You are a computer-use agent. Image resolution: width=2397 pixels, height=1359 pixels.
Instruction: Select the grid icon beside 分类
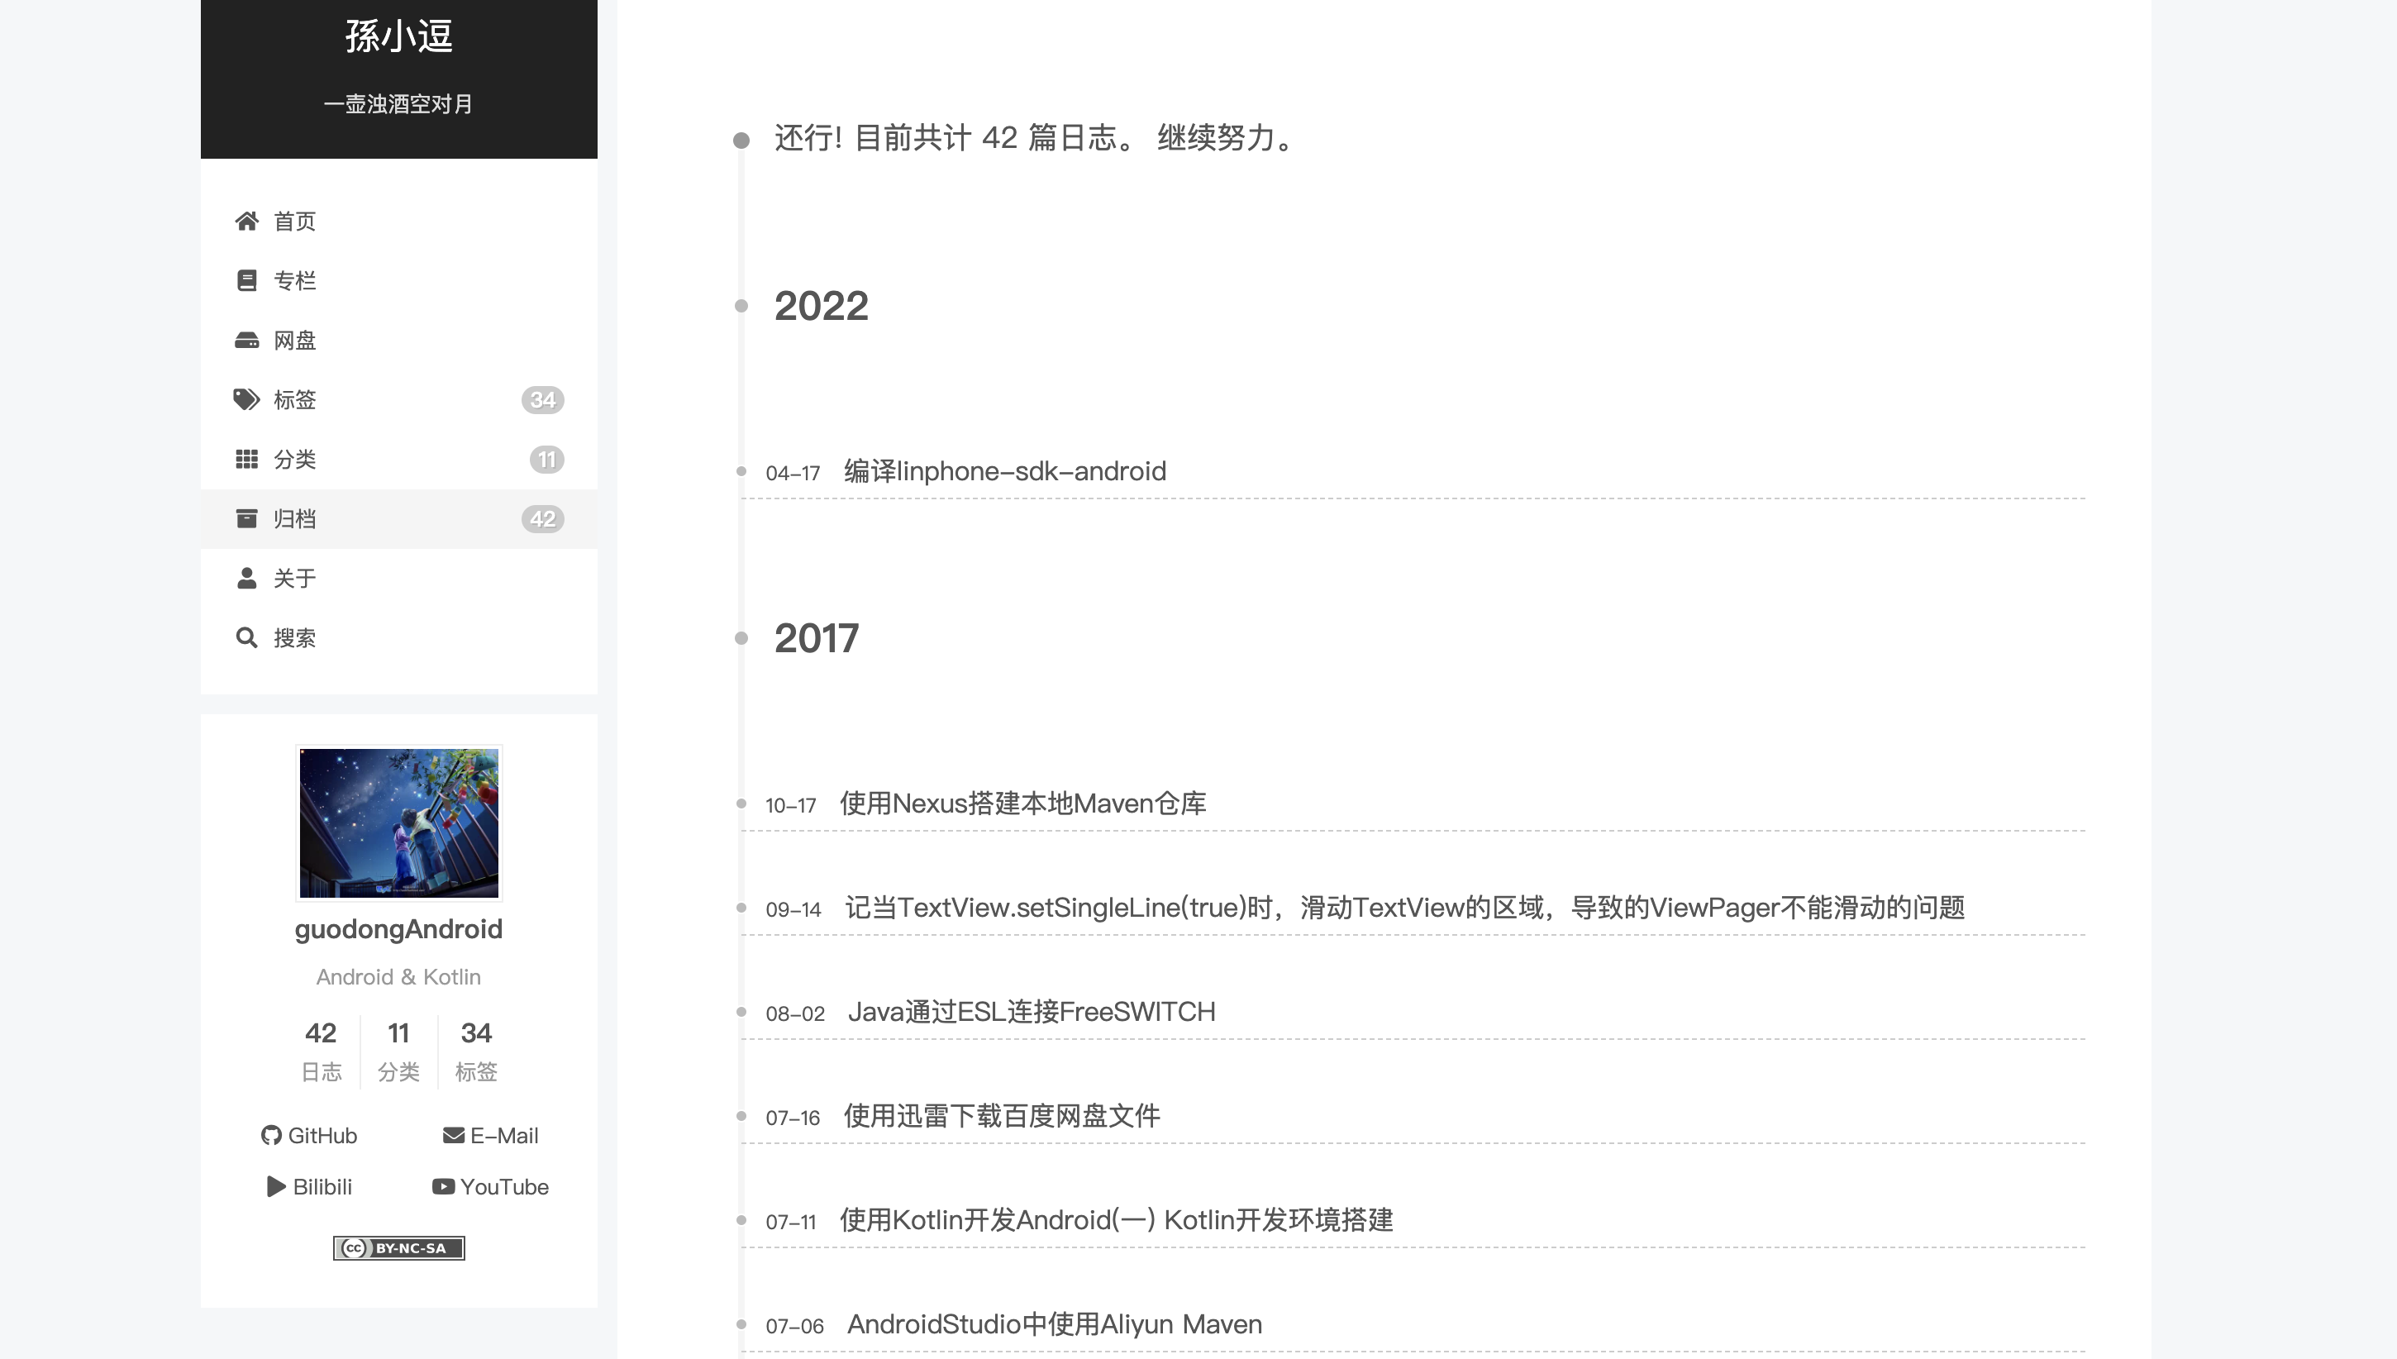(247, 458)
